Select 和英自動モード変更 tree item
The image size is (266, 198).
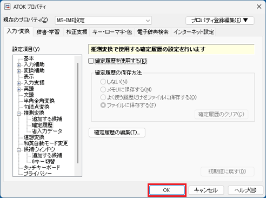click(x=46, y=143)
